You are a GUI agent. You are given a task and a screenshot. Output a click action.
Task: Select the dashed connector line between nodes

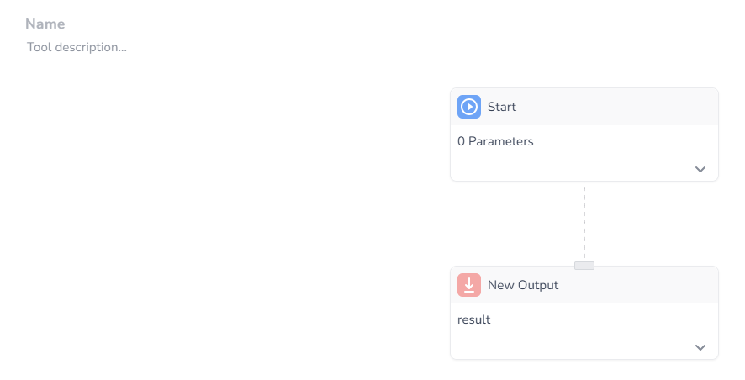point(584,221)
